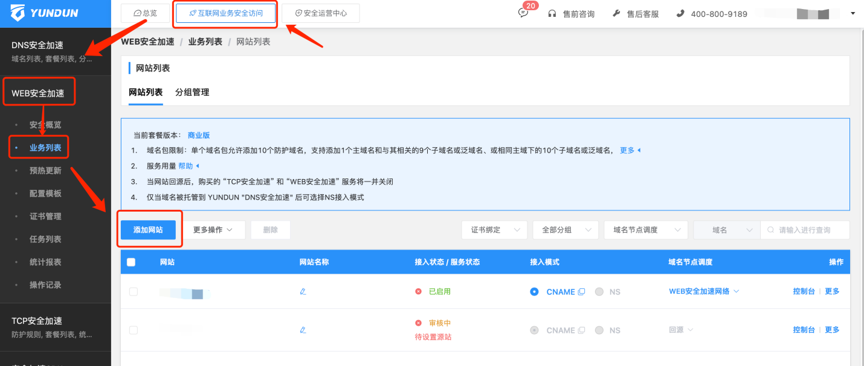Select NS radio in the 审核中 row
The height and width of the screenshot is (366, 864).
(x=599, y=330)
